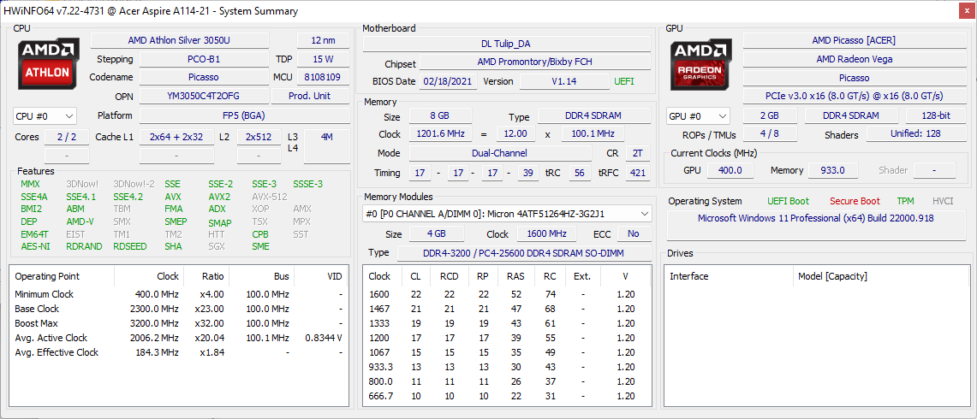The image size is (977, 419).
Task: Click the DDR4-3200 / PC4-25600 type field
Action: click(523, 253)
